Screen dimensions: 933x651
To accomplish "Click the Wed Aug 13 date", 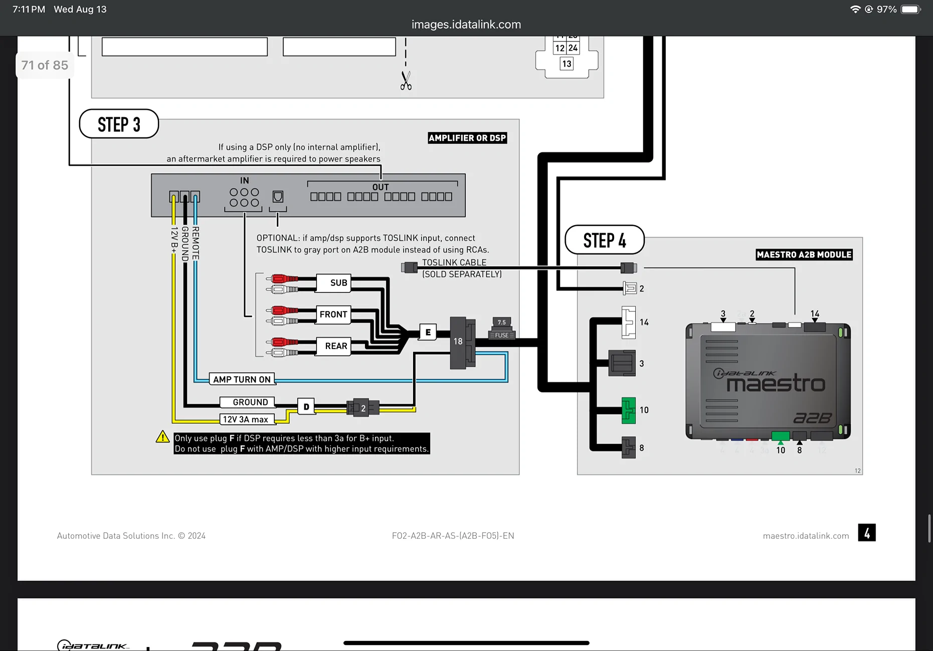I will (80, 9).
